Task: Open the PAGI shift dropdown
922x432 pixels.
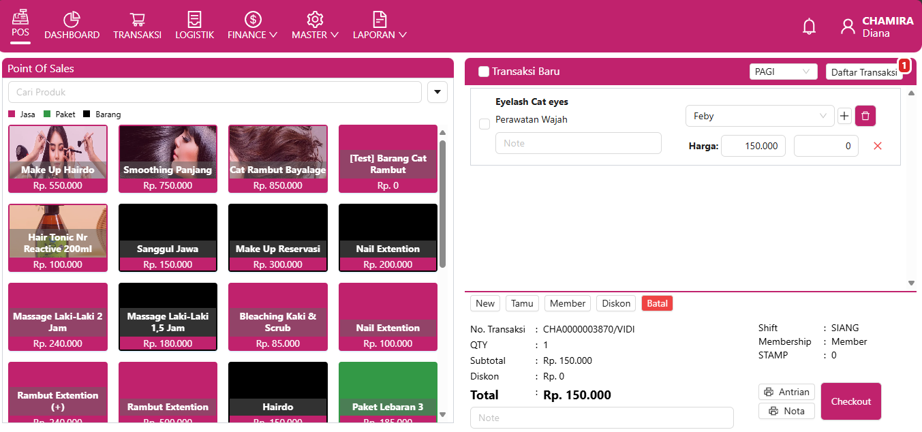Action: click(x=782, y=72)
